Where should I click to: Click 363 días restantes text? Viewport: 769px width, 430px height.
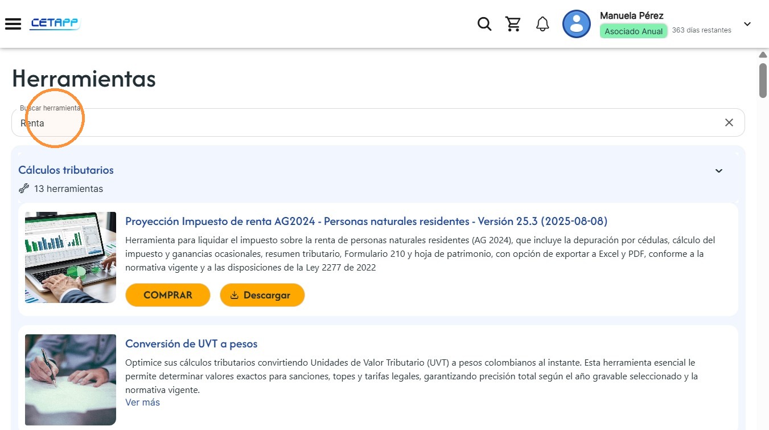(701, 30)
